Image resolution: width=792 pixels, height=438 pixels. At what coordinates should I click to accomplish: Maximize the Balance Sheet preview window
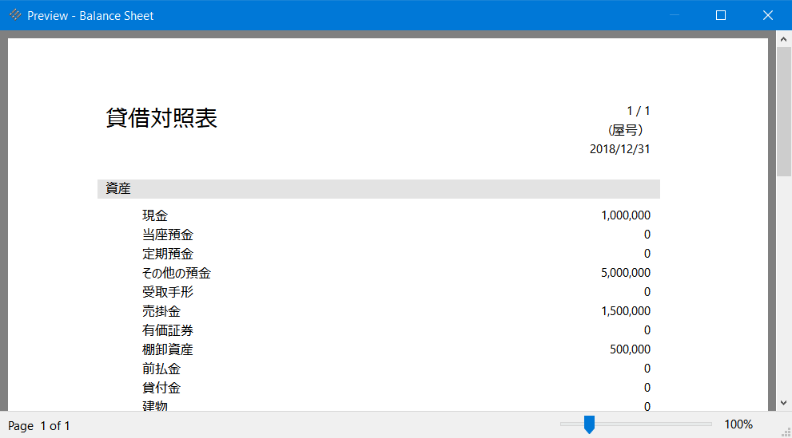(720, 15)
